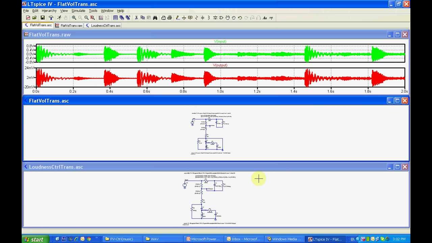This screenshot has width=432, height=243.
Task: Click the V(input) trace label
Action: 220,42
